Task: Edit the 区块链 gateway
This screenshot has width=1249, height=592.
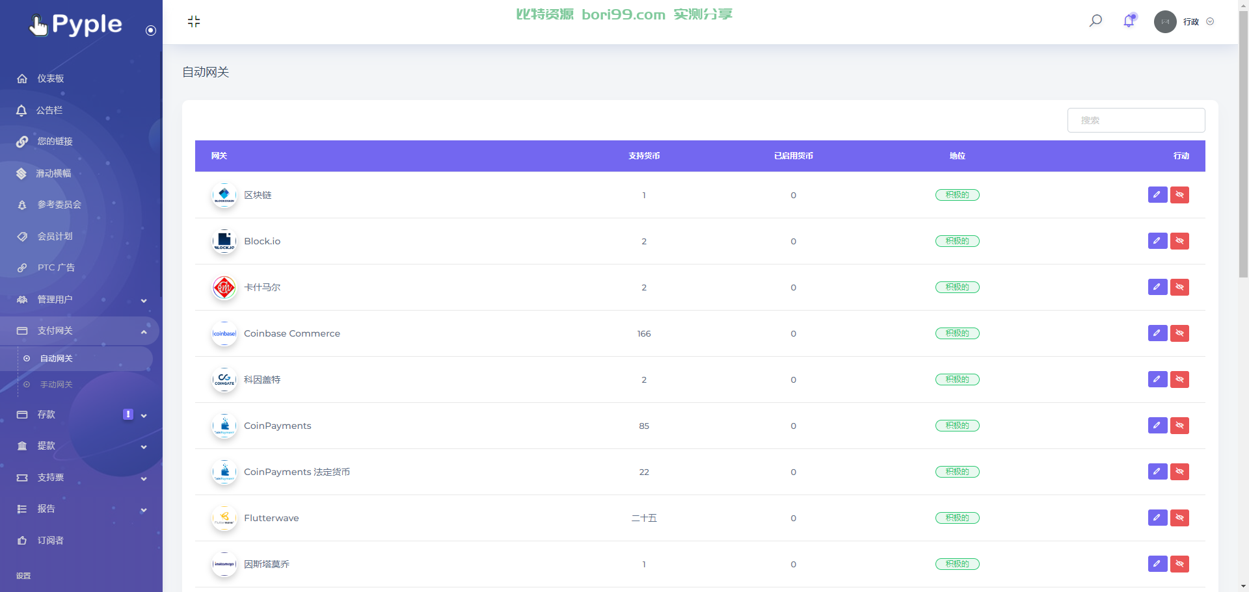Action: click(x=1157, y=195)
